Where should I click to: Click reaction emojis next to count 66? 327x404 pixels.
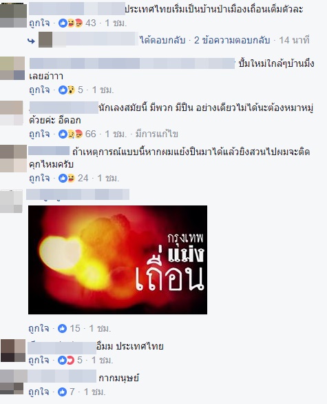70,134
